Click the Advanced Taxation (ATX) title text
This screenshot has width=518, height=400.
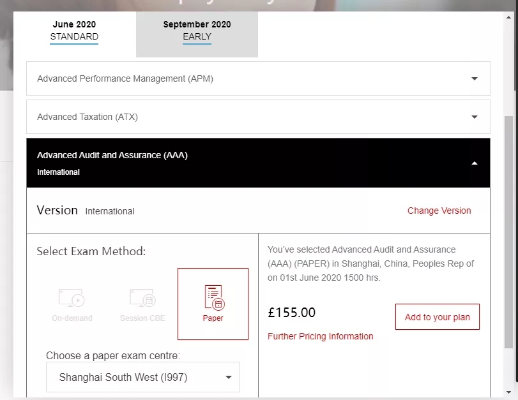click(88, 117)
